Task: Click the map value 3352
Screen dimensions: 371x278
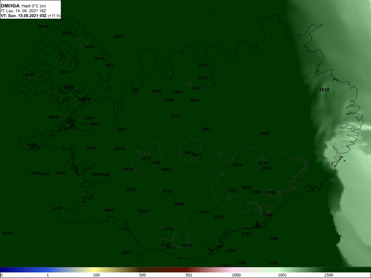Action: pyautogui.click(x=267, y=169)
